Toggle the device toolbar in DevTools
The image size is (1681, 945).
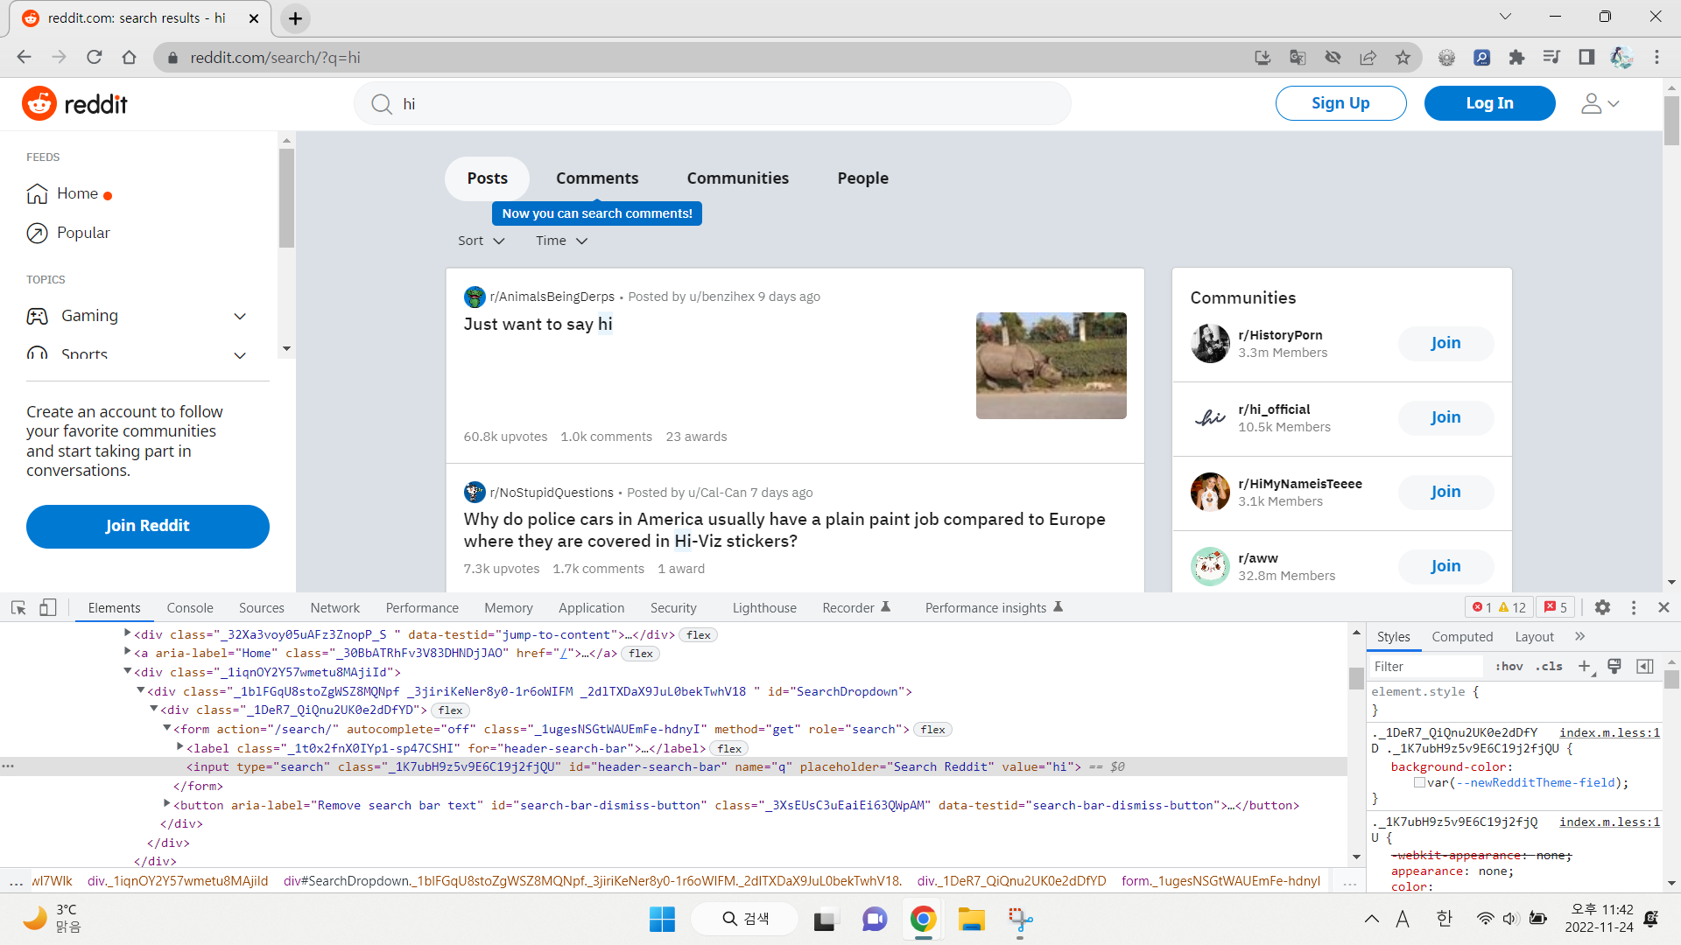tap(48, 607)
